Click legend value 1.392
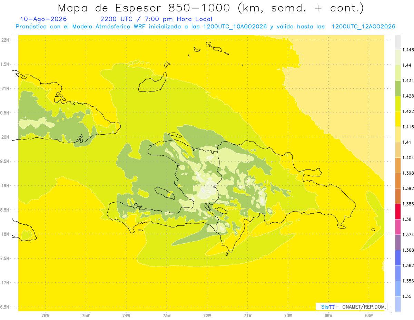Image resolution: width=414 pixels, height=320 pixels. (408, 188)
